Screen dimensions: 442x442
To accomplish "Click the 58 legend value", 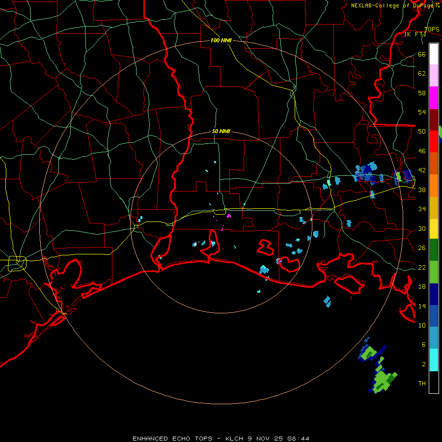I will pos(422,93).
